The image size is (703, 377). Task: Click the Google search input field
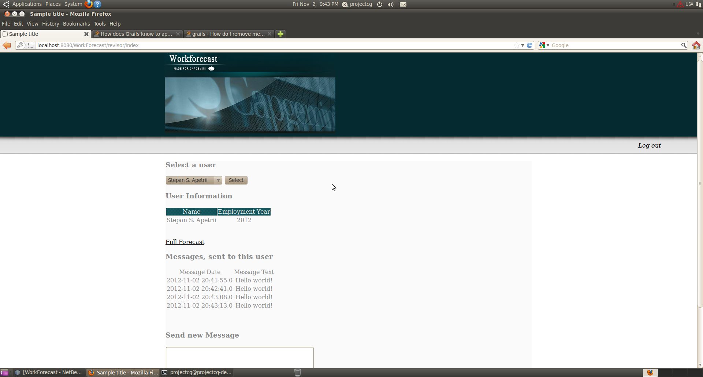coord(615,45)
